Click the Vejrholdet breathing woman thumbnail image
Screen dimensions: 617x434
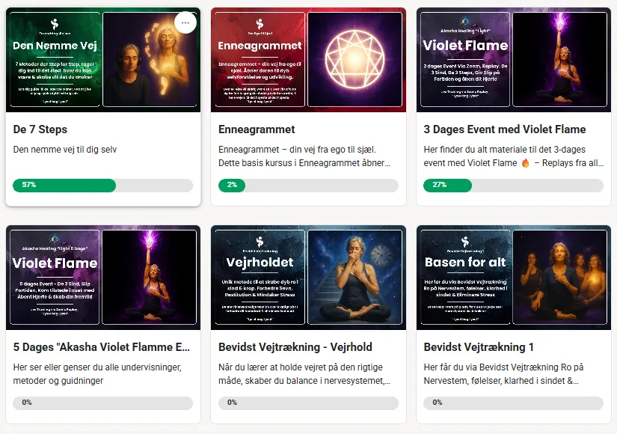355,278
